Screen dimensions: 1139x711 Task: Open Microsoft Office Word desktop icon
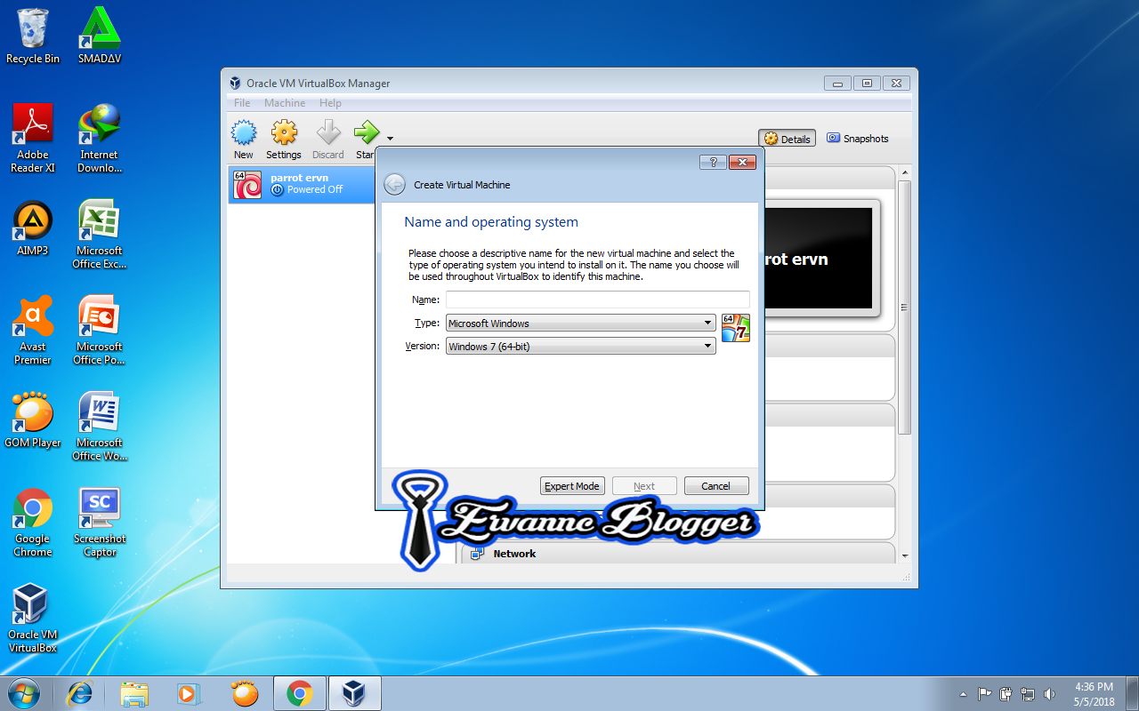tap(100, 426)
